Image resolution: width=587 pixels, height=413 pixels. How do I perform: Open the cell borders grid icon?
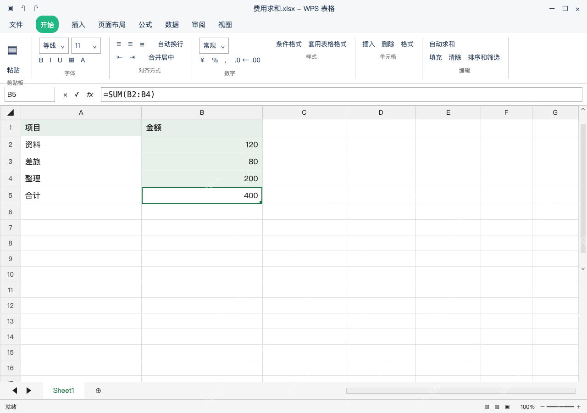[72, 60]
